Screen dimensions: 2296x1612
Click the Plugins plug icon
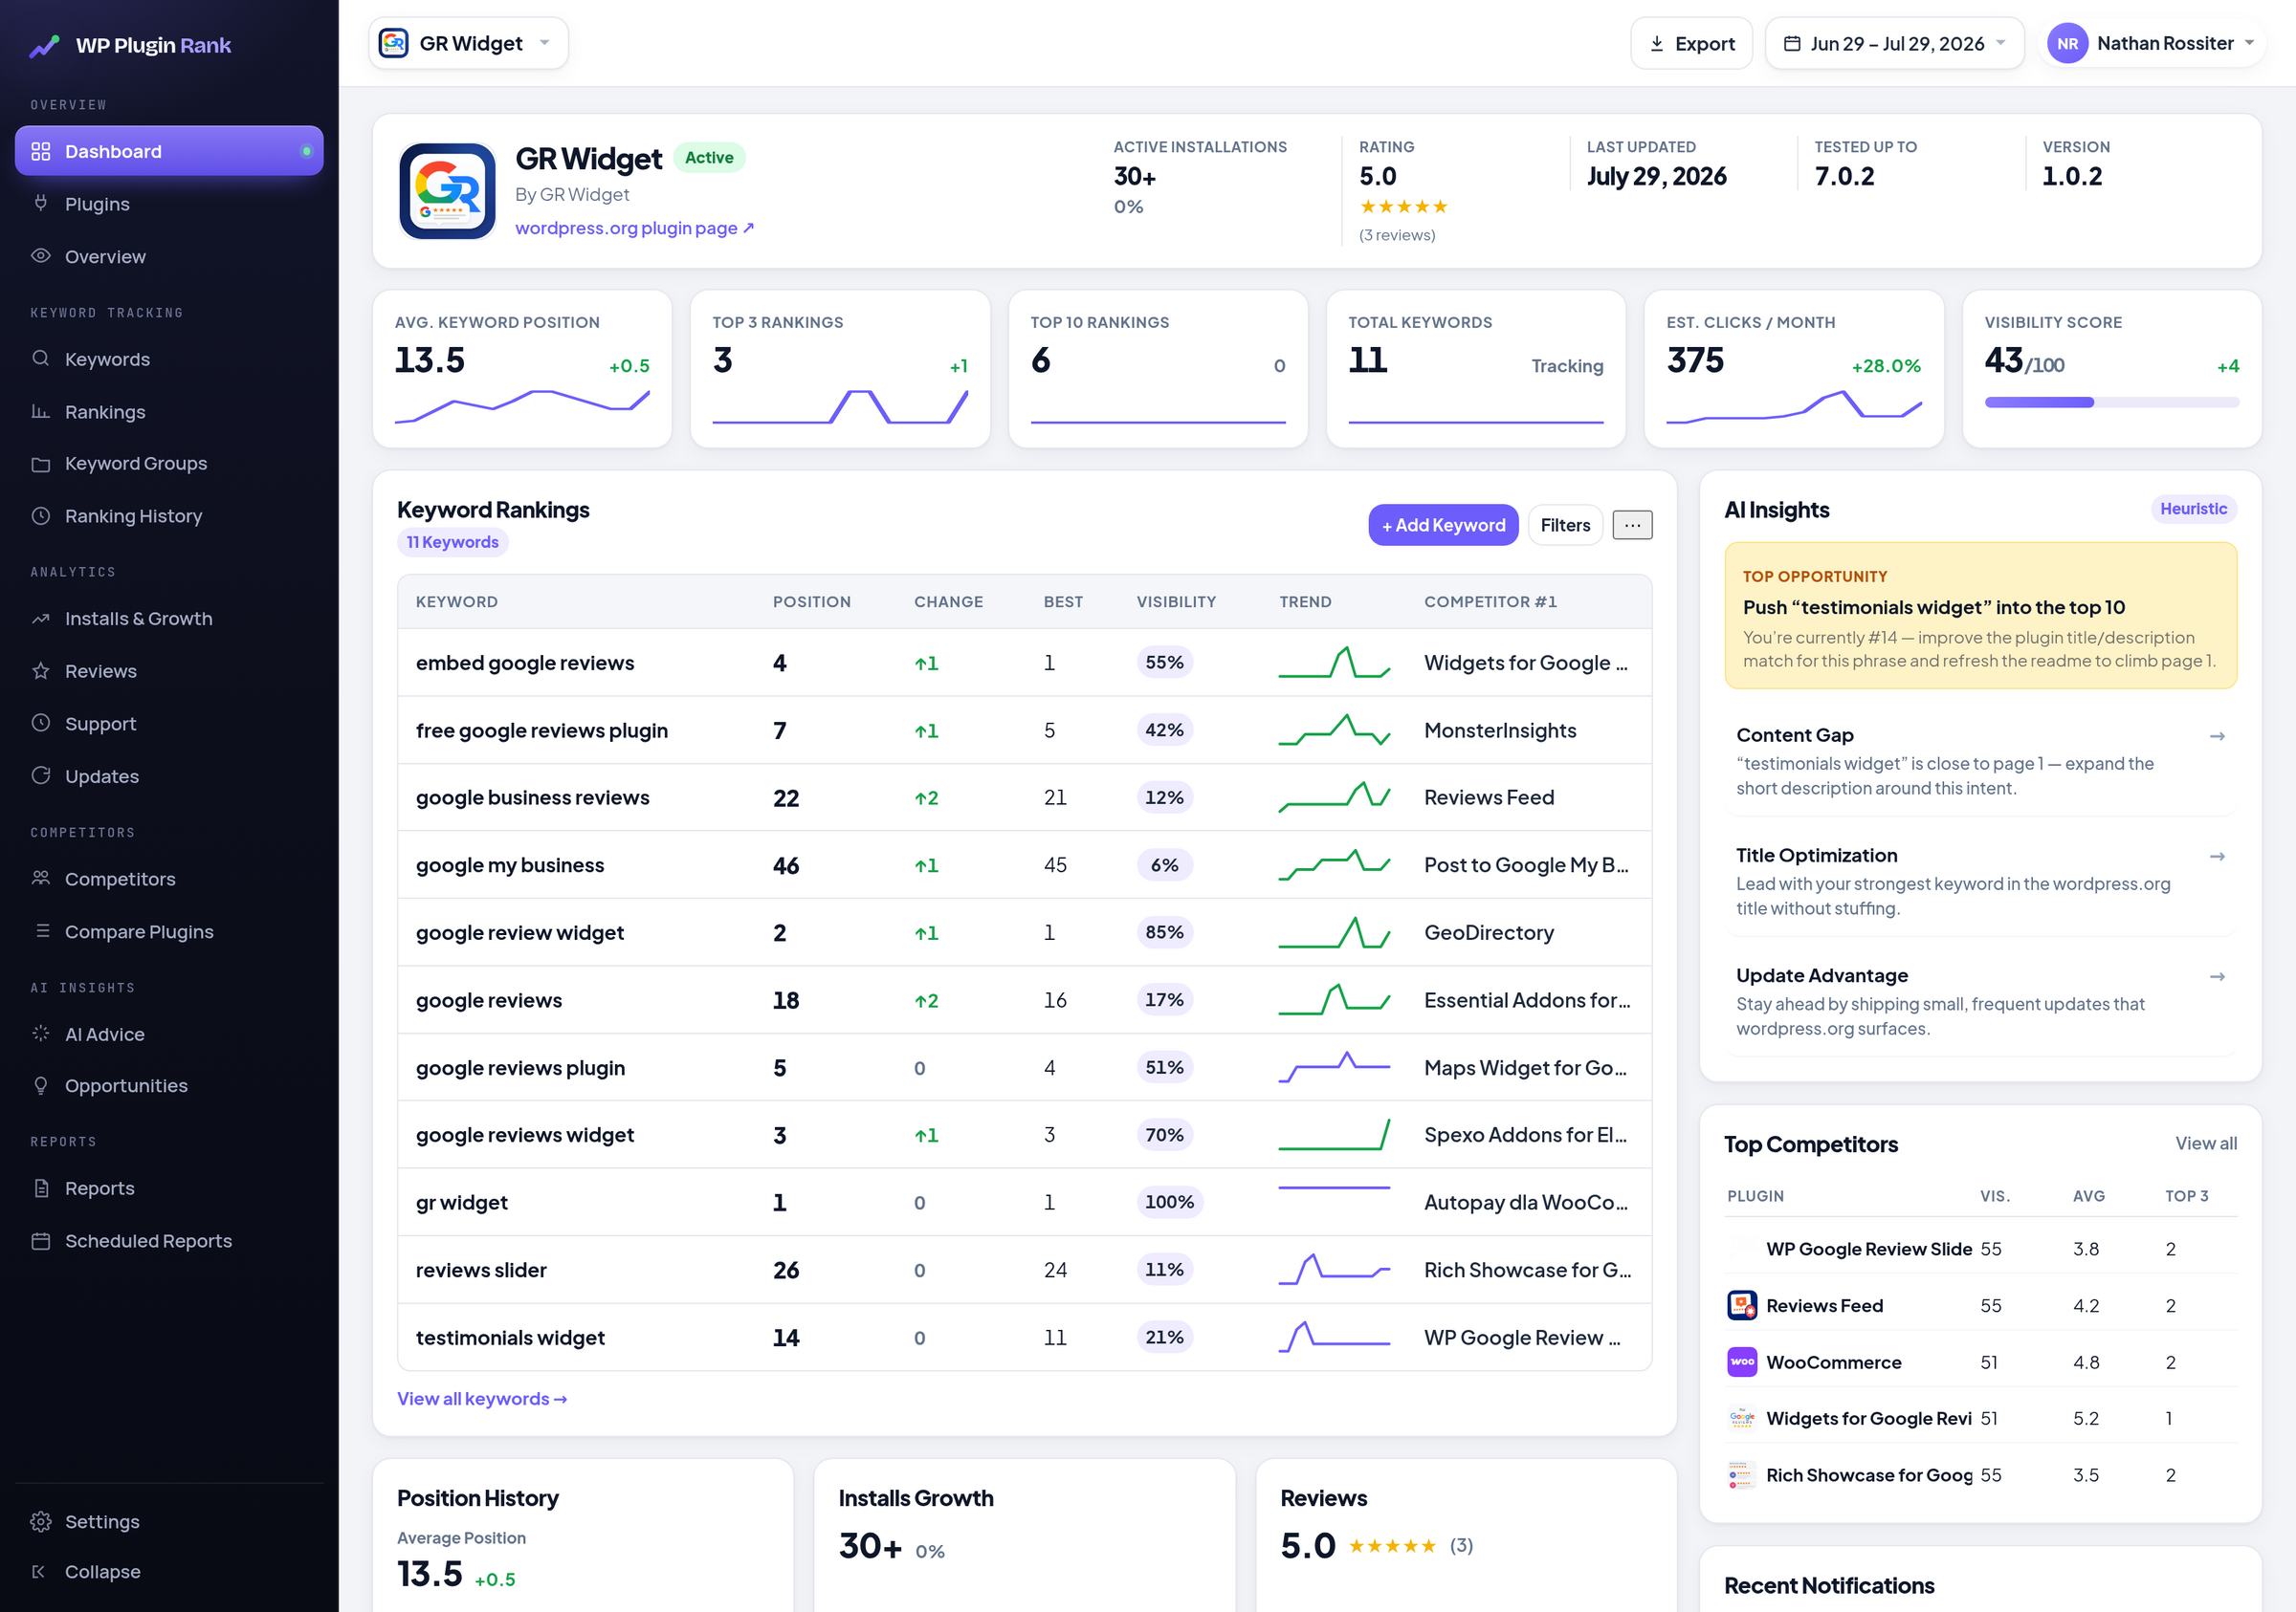click(41, 203)
